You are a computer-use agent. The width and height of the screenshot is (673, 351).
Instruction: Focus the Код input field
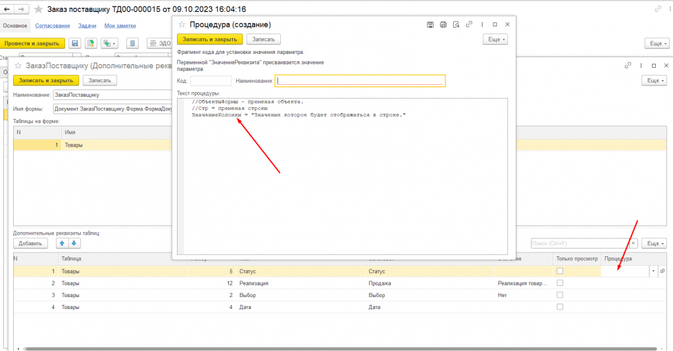(211, 81)
